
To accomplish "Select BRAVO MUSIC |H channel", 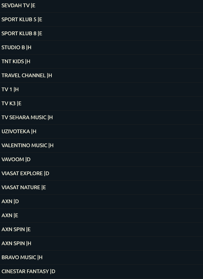I will [101, 258].
